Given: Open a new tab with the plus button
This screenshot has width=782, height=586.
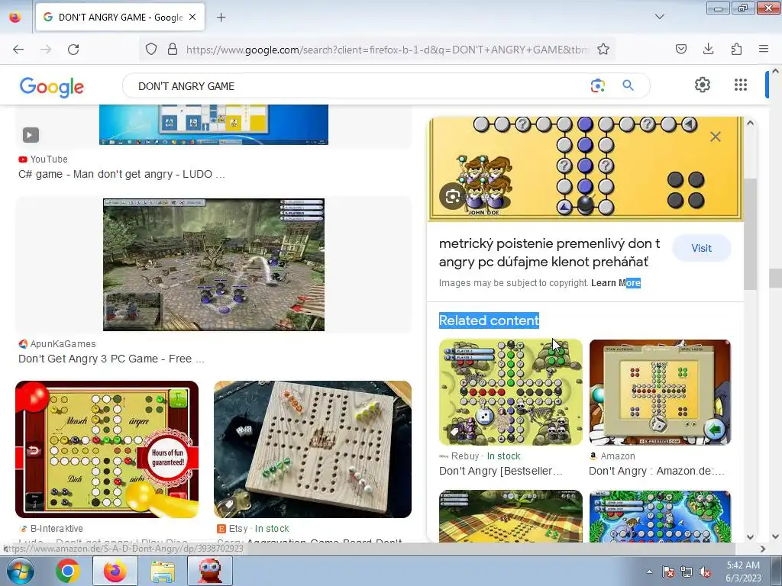Looking at the screenshot, I should [x=221, y=18].
